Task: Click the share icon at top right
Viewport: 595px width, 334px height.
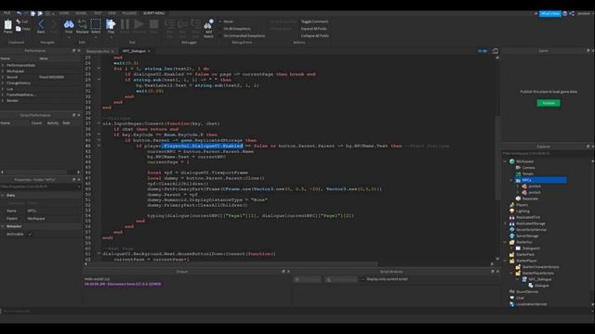Action: [x=572, y=13]
